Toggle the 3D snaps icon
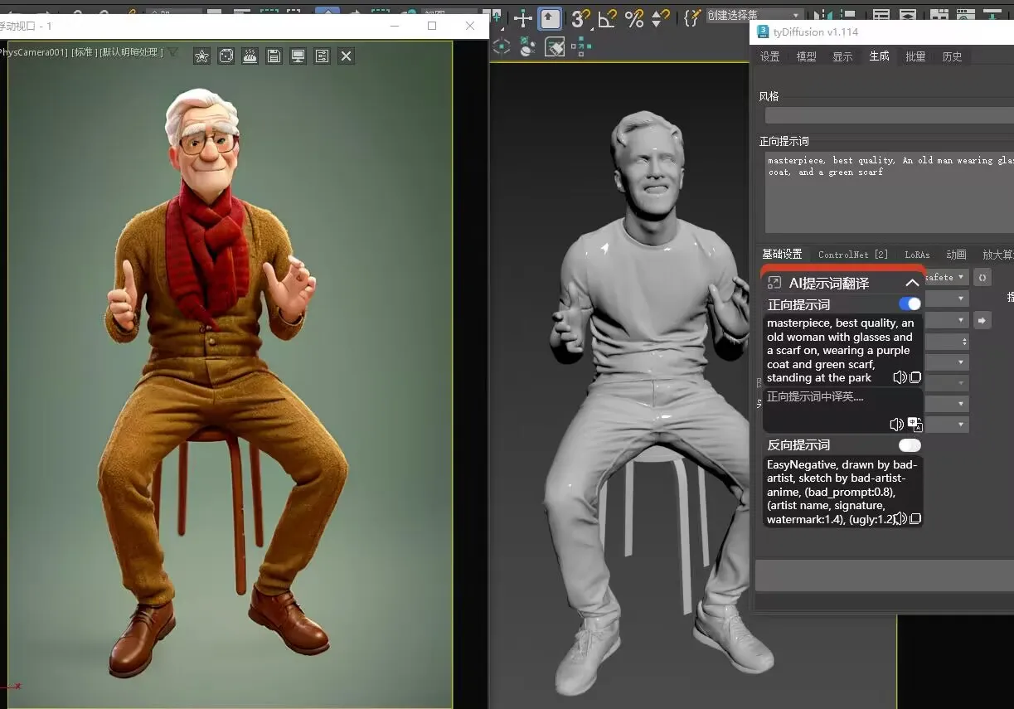Image resolution: width=1014 pixels, height=709 pixels. [x=580, y=18]
